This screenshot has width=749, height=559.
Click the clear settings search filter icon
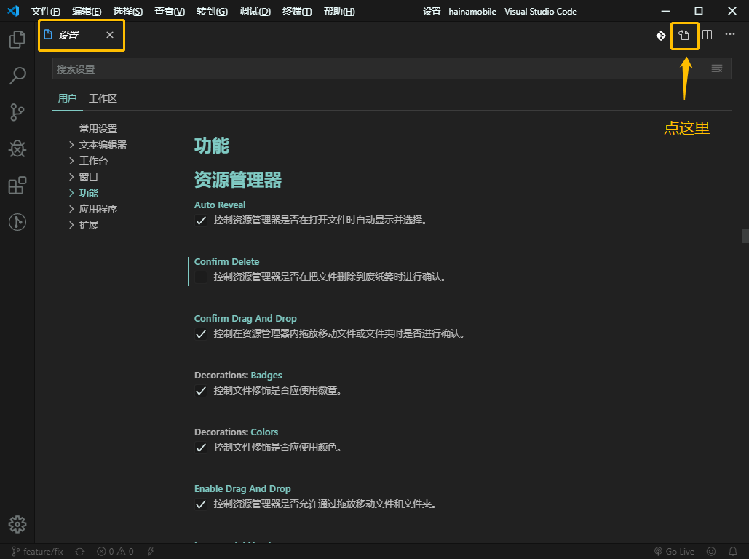(716, 69)
